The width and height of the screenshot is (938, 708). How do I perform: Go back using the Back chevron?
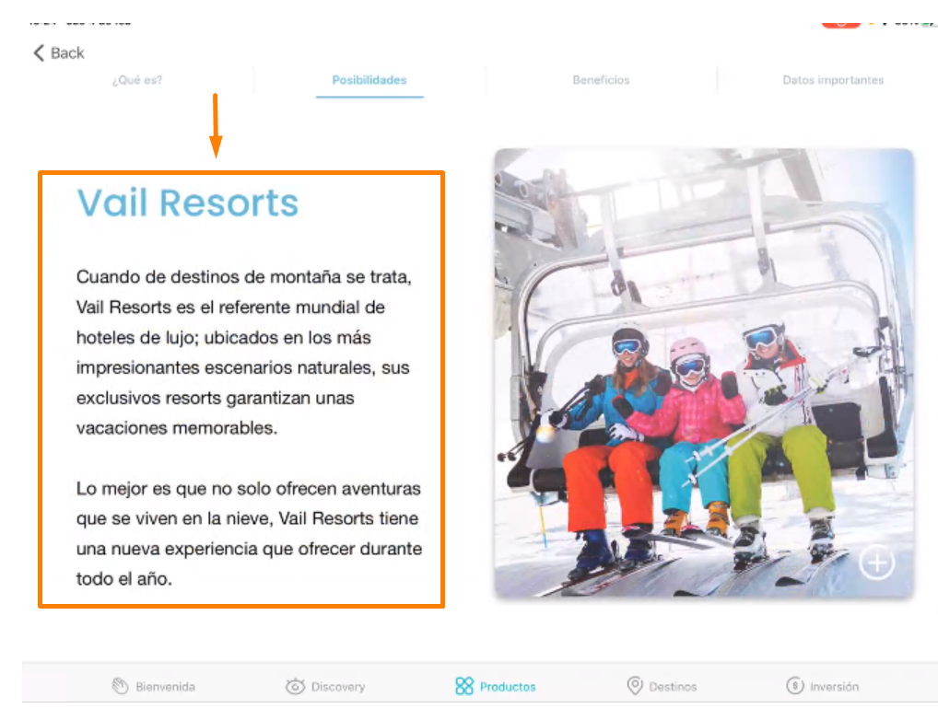pos(39,53)
